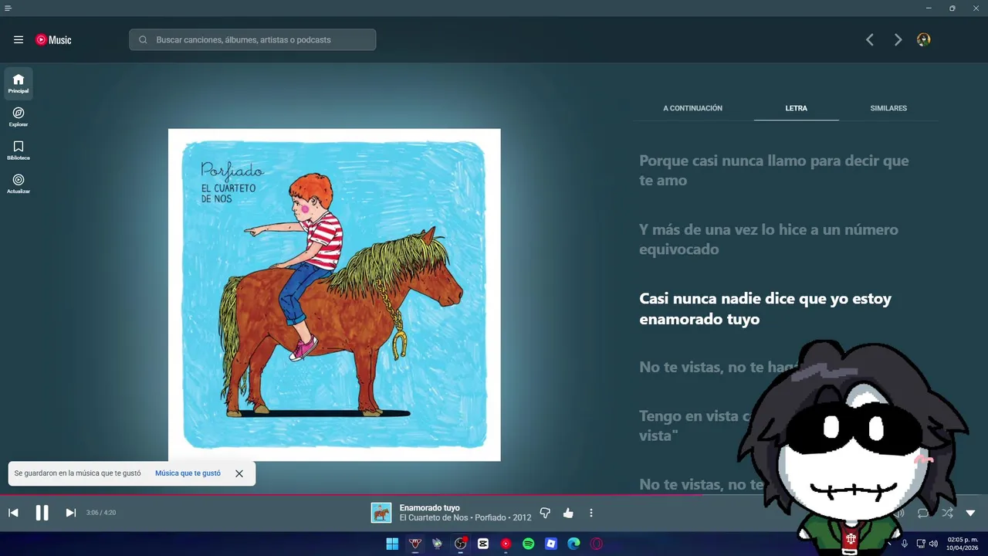Click the YouTube Music logo
988x556 pixels.
(x=53, y=39)
